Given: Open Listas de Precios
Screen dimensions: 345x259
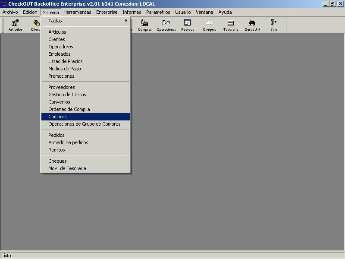Looking at the screenshot, I should pyautogui.click(x=85, y=61).
